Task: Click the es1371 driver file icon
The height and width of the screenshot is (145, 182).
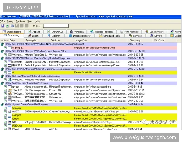Action: tap(10, 111)
